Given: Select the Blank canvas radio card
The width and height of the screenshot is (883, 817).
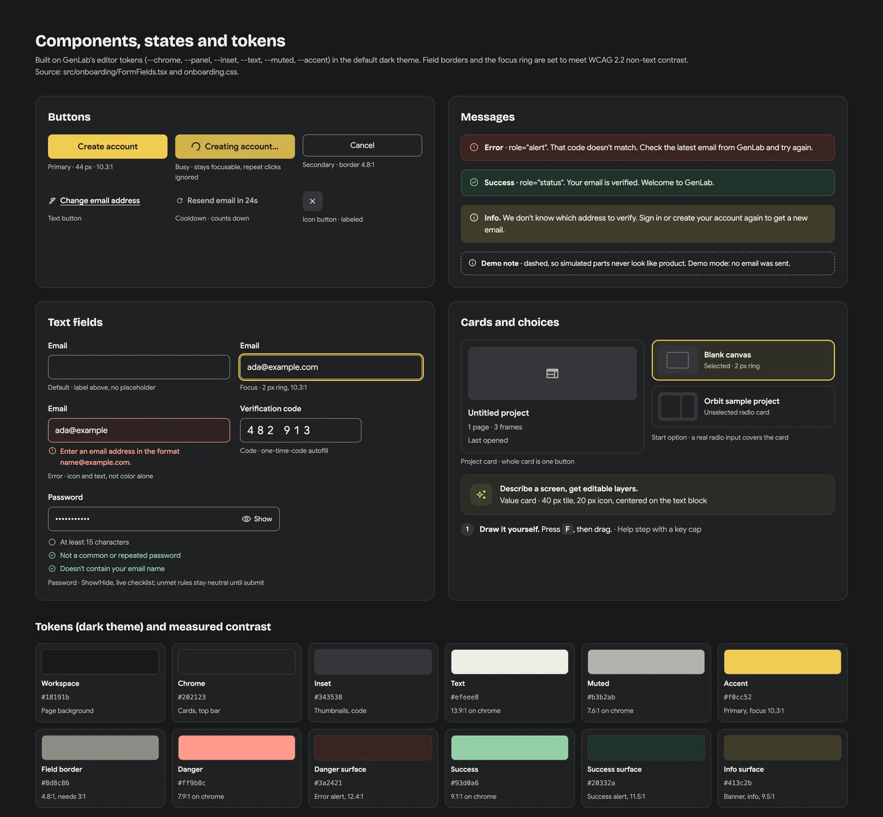Looking at the screenshot, I should (743, 360).
